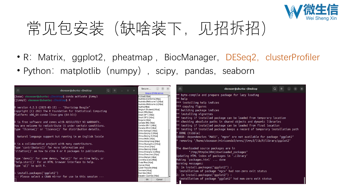
Task: Select "Belgium (Brussels) [https]" in the list
Action: 153,110
